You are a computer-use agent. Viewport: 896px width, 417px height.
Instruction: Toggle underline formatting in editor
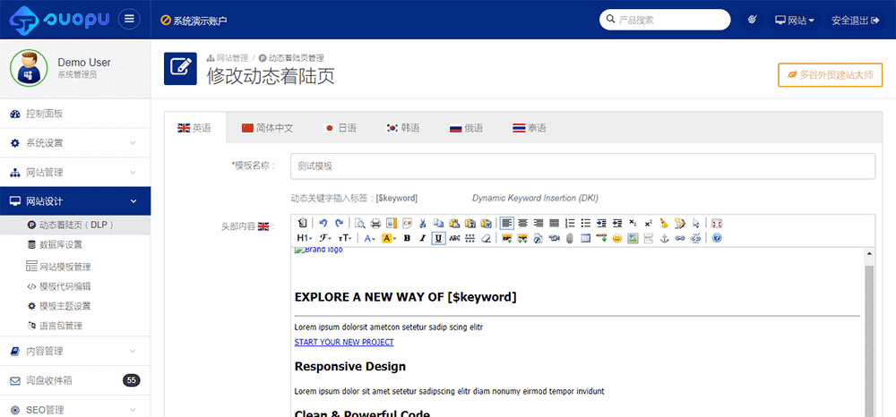438,238
